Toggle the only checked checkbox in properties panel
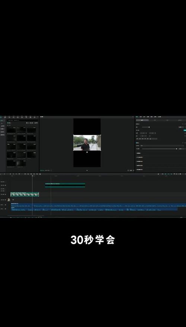Screen dimensions: 186x327 click(137, 143)
